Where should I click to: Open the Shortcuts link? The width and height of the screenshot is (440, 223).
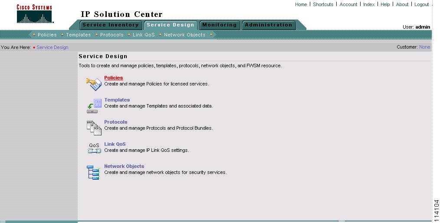[x=323, y=4]
